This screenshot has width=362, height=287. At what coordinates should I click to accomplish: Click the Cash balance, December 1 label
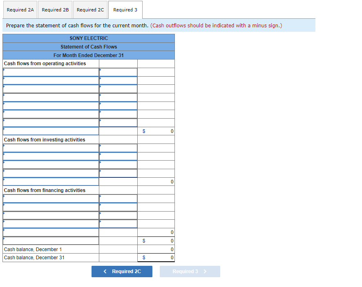point(33,249)
